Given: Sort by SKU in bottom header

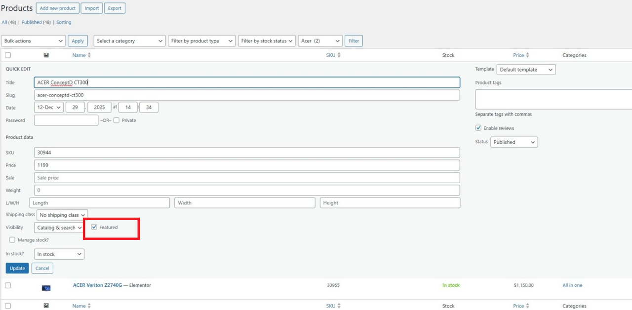Looking at the screenshot, I should pos(331,306).
